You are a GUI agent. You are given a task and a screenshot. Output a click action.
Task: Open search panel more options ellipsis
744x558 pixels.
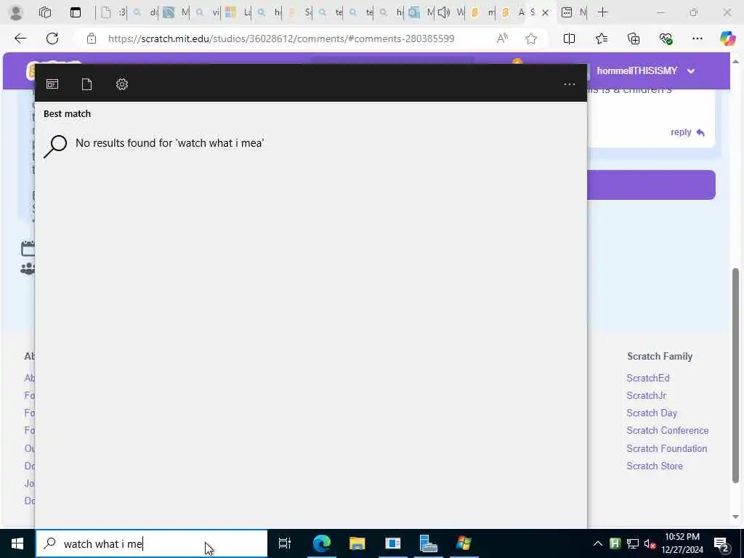point(570,84)
